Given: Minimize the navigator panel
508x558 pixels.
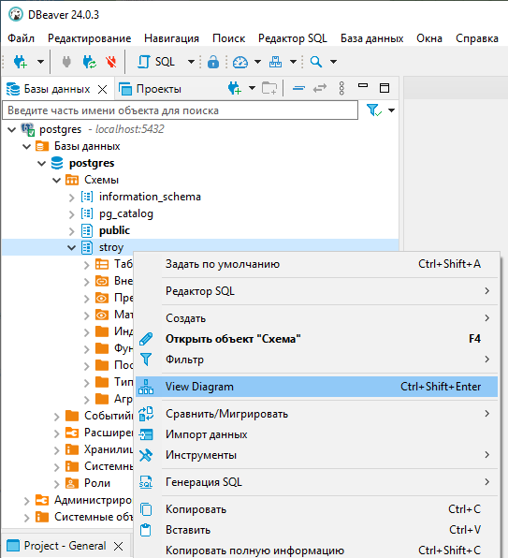Looking at the screenshot, I should click(363, 85).
